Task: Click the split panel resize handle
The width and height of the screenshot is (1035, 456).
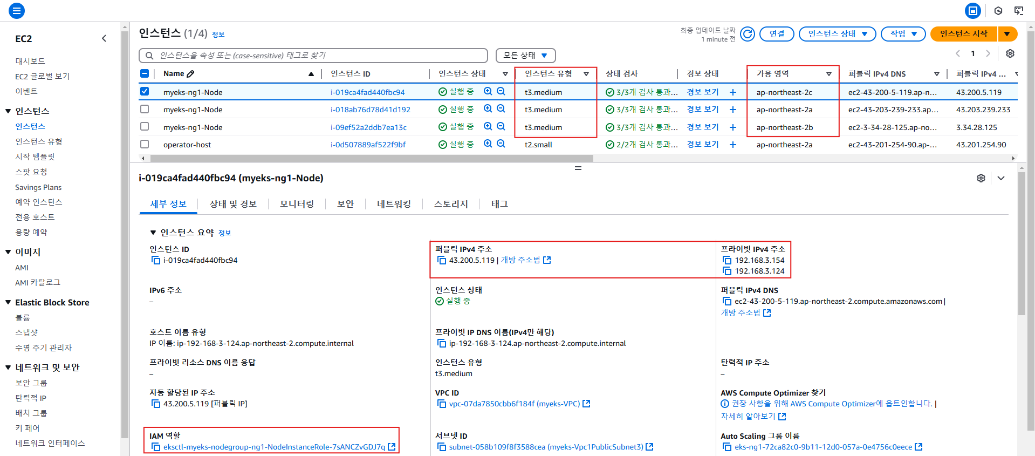Action: [578, 168]
